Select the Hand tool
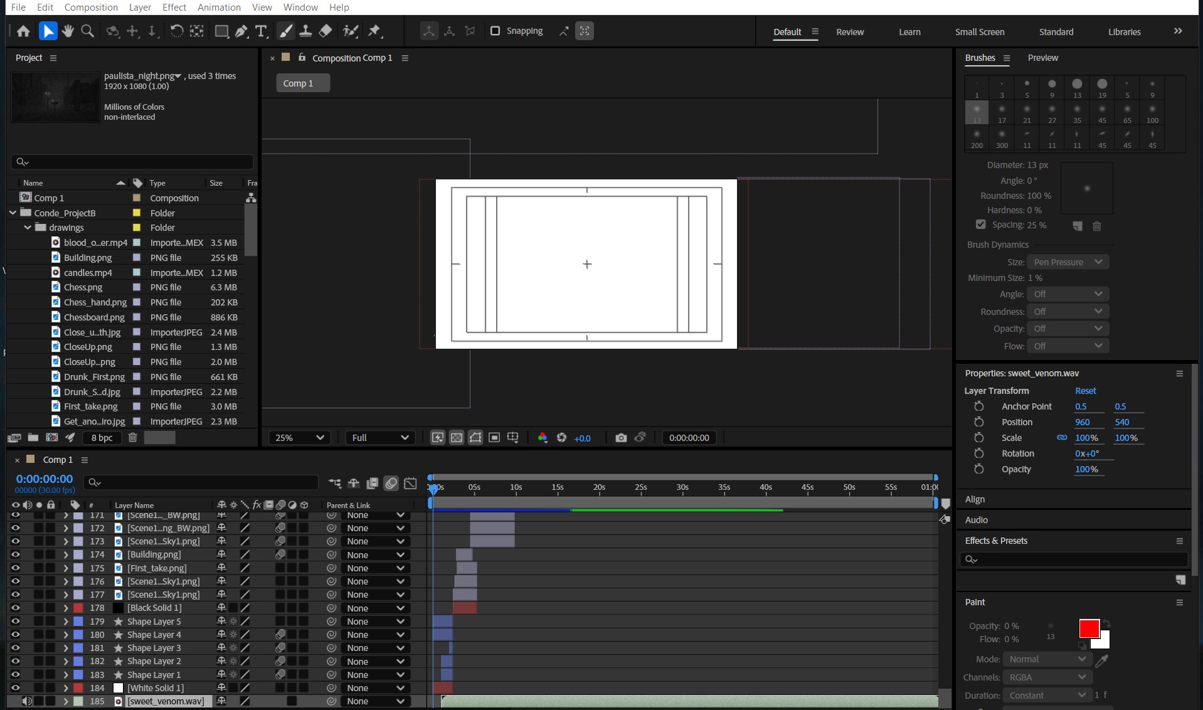Screen dimensions: 1203x710 pyautogui.click(x=68, y=31)
